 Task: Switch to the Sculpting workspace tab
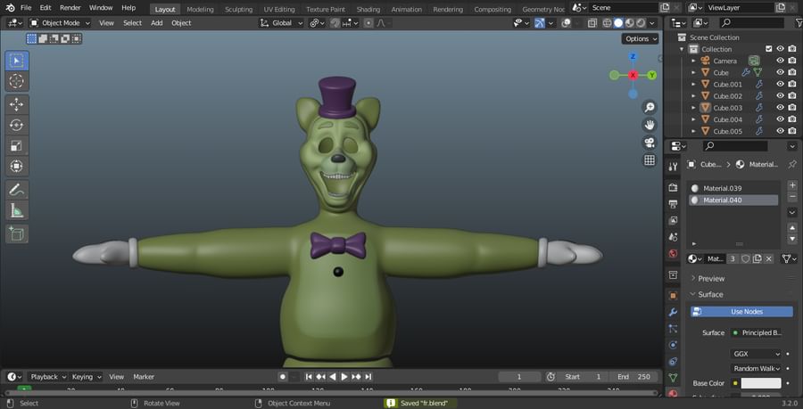[x=238, y=9]
